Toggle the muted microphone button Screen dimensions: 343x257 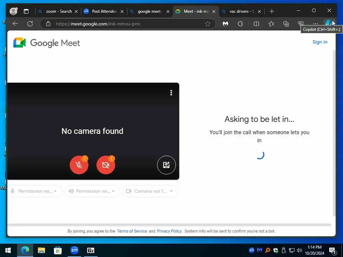click(79, 165)
